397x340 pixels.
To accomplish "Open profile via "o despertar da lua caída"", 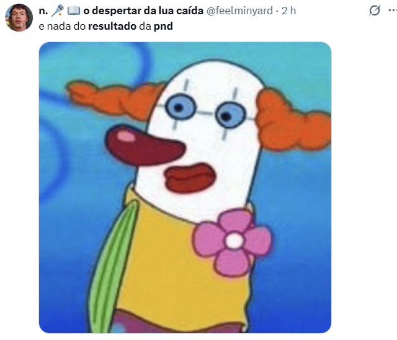I will pos(143,11).
